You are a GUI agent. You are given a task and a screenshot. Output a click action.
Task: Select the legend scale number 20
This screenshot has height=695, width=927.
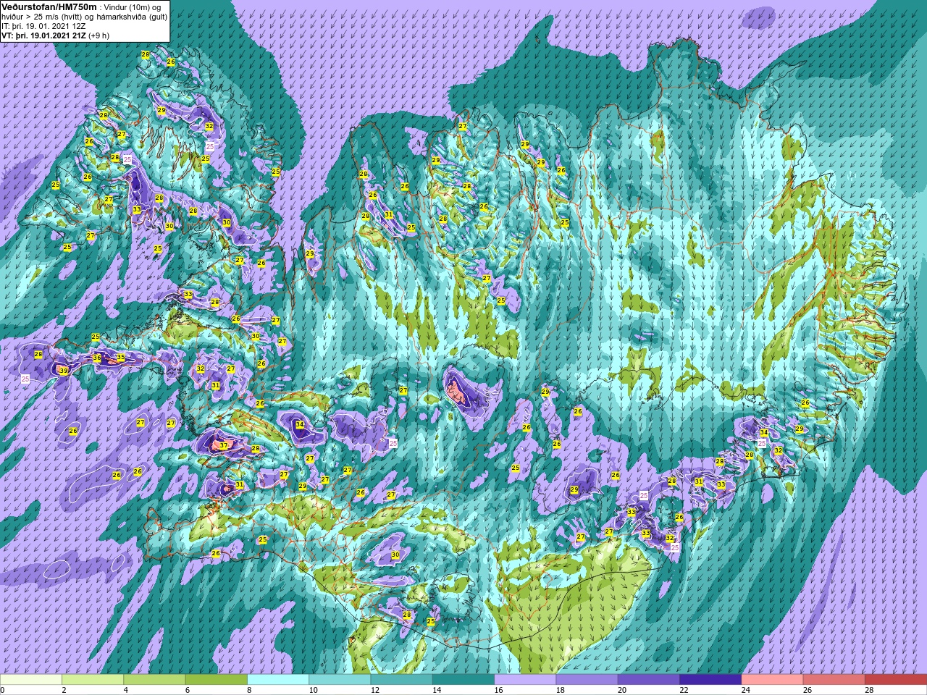click(x=622, y=691)
